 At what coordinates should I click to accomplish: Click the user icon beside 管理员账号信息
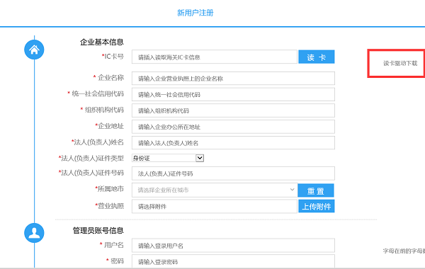click(x=34, y=233)
